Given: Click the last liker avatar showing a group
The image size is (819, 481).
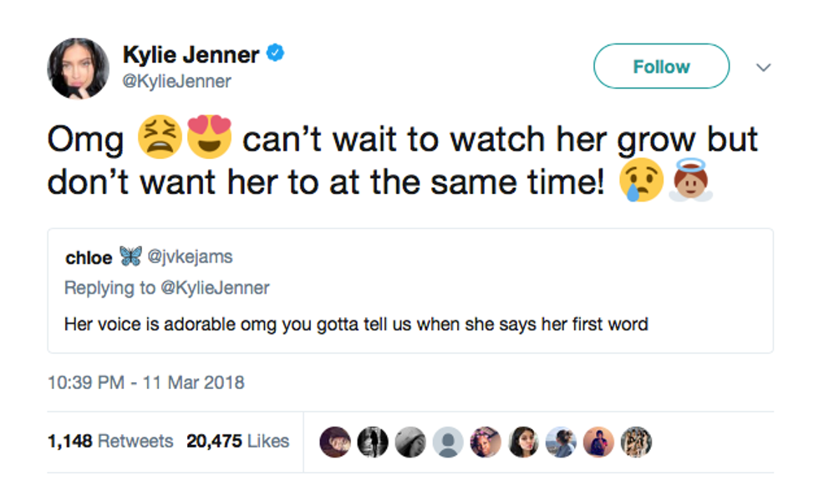Looking at the screenshot, I should tap(637, 442).
